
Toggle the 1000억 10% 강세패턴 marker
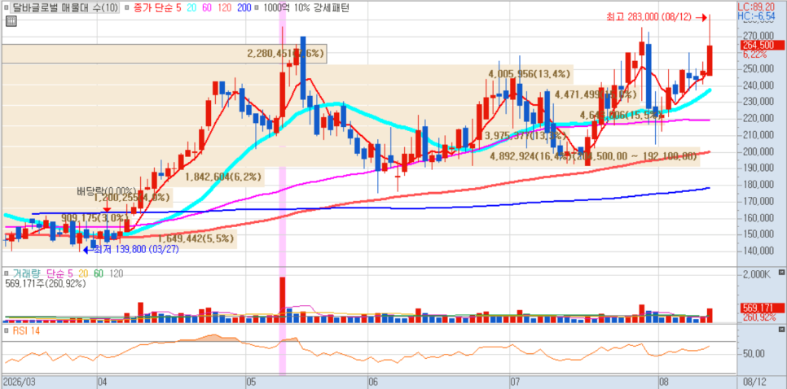coord(257,8)
